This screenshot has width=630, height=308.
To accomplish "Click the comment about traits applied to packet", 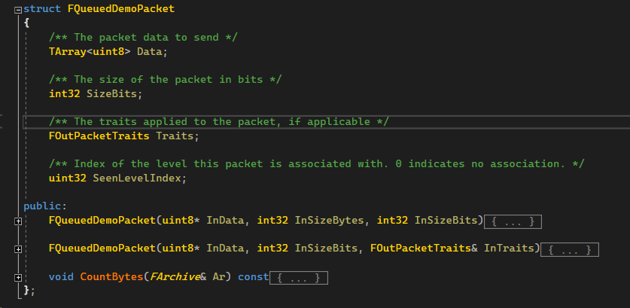I will [219, 122].
